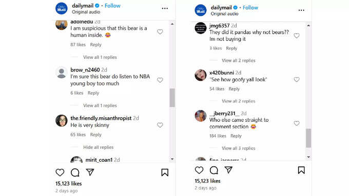This screenshot has height=196, width=349.
Task: Bookmark the right post
Action: coord(301,170)
